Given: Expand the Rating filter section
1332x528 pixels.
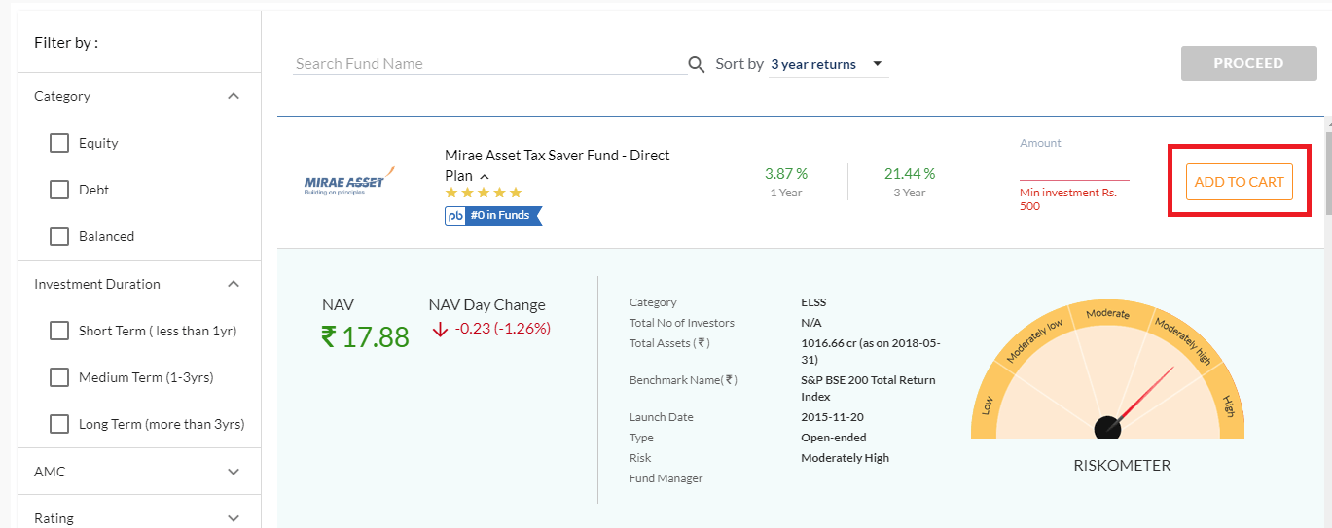Looking at the screenshot, I should [x=234, y=518].
